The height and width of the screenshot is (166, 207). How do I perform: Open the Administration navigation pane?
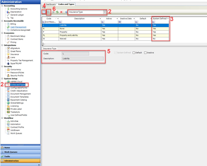21,161
